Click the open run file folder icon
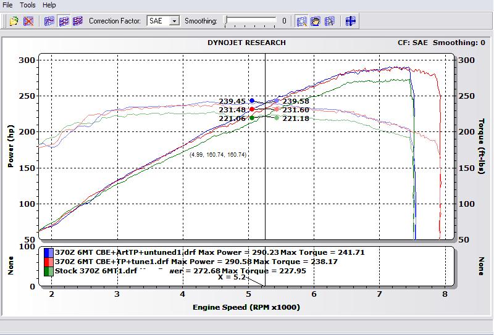 coord(14,21)
